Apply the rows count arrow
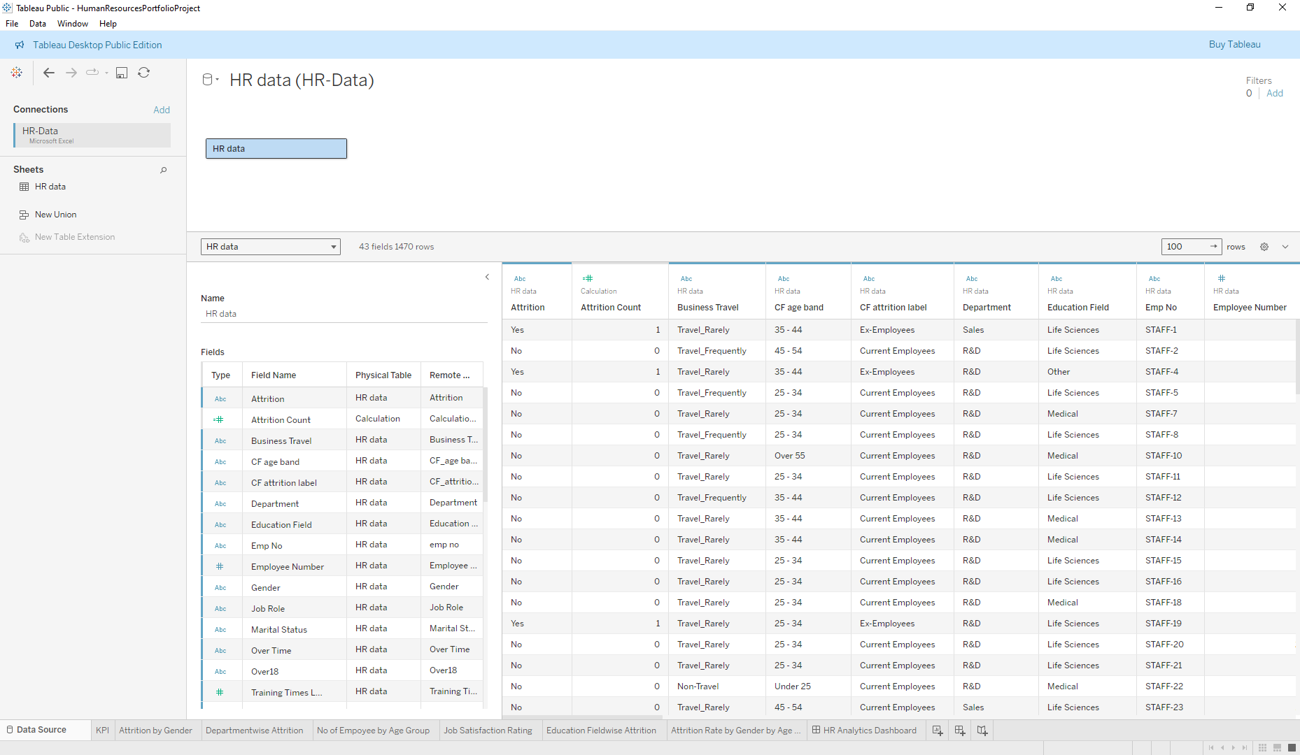 pyautogui.click(x=1214, y=247)
